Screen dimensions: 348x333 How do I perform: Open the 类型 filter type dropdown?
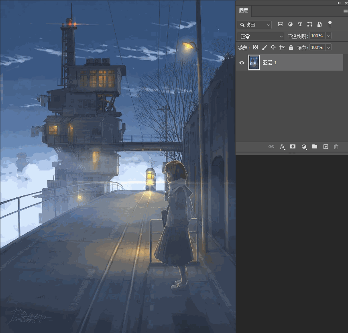coord(254,24)
